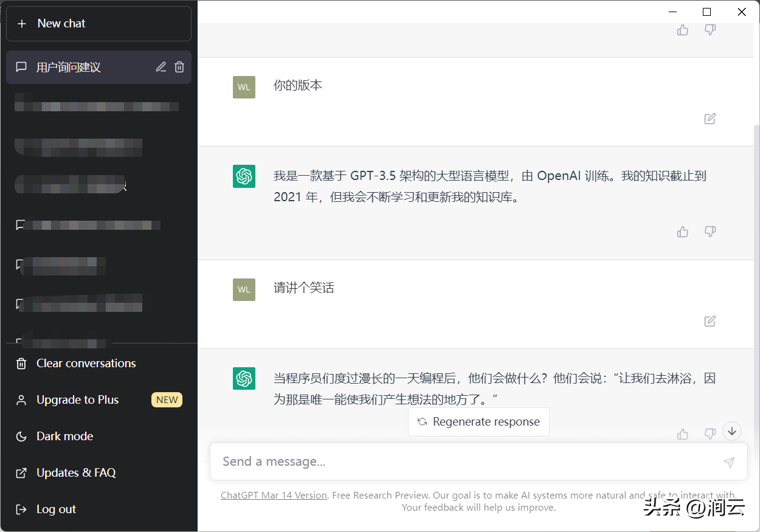
Task: Click ChatGPT logo beside the joke answer
Action: (244, 378)
